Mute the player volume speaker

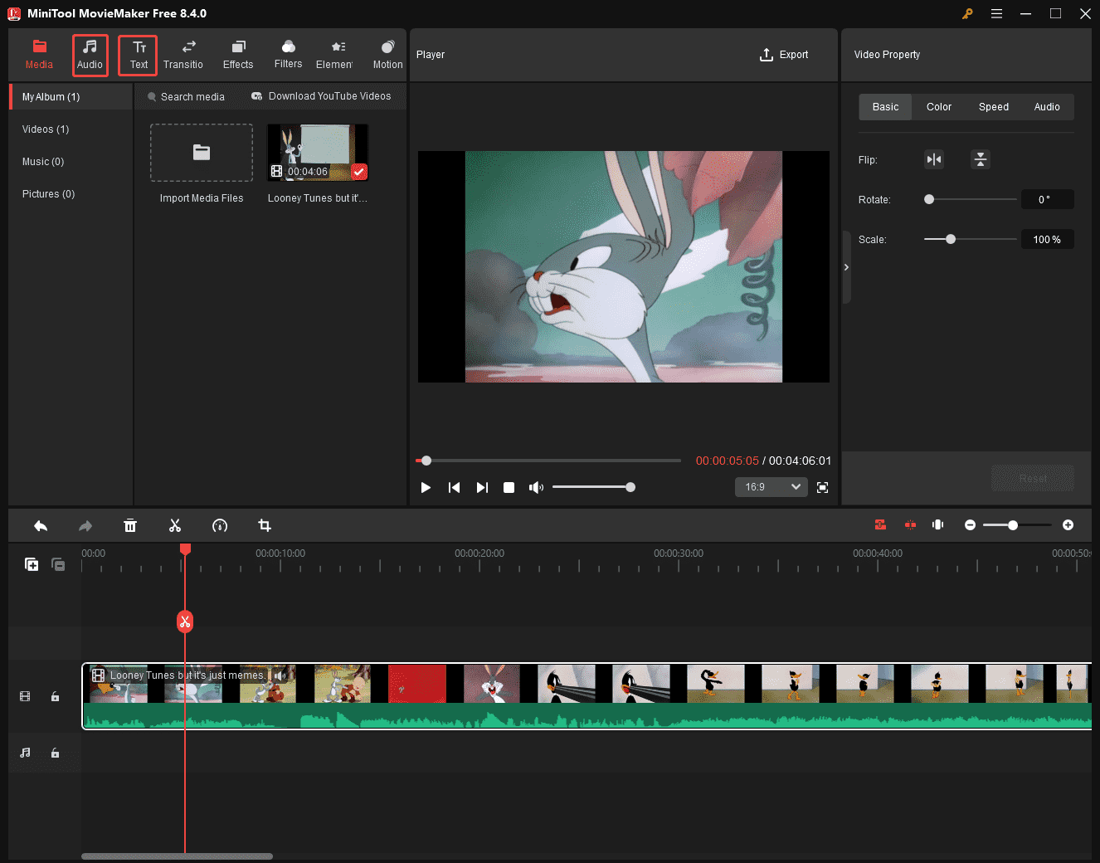tap(536, 487)
